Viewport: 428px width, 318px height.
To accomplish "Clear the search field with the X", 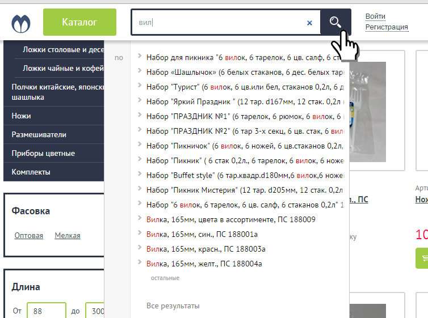I will pos(309,23).
